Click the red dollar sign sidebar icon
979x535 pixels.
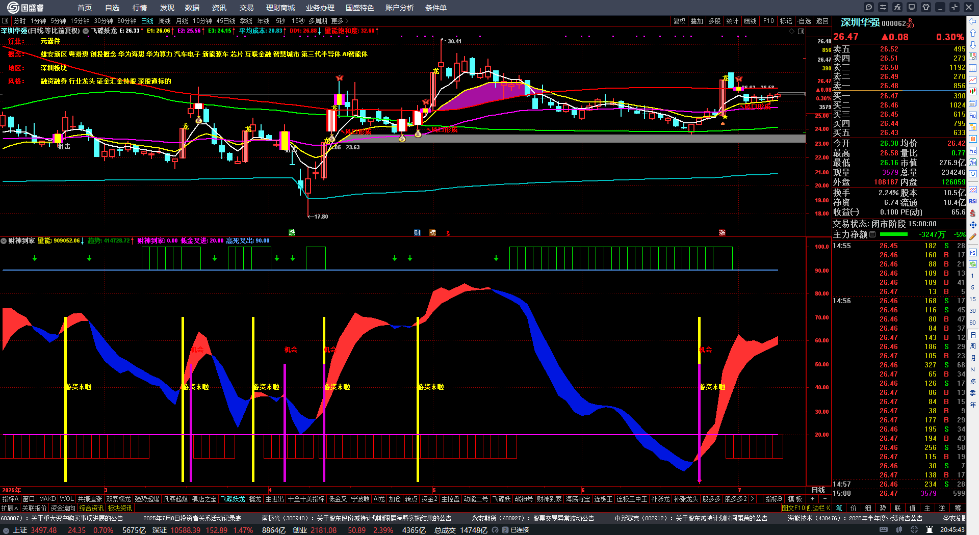[x=973, y=213]
